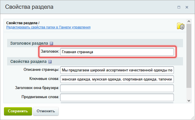Click the dialog title bar text

29,7
